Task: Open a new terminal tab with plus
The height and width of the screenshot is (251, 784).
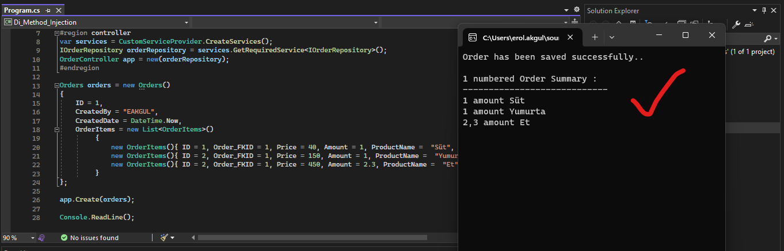Action: 595,37
